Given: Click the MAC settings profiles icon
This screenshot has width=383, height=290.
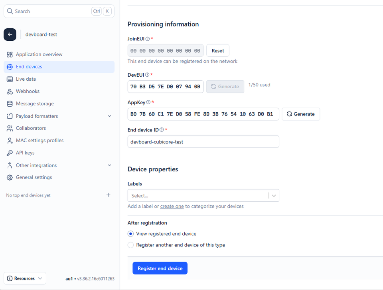Looking at the screenshot, I should [10, 141].
